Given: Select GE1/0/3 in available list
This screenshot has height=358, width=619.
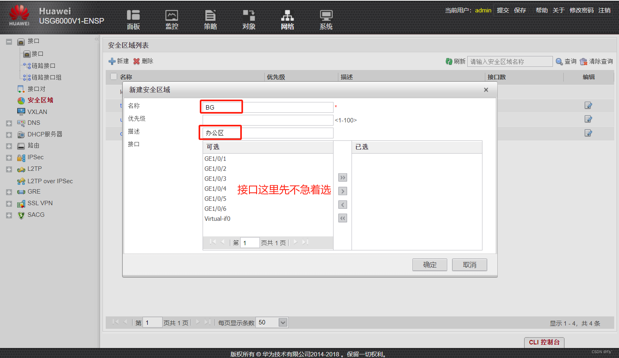Looking at the screenshot, I should click(215, 179).
